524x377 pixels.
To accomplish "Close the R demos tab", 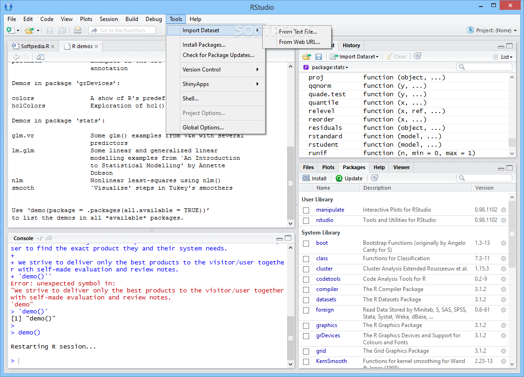I will coord(96,46).
